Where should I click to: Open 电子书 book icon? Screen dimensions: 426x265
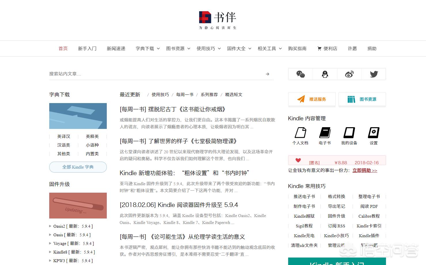325,133
